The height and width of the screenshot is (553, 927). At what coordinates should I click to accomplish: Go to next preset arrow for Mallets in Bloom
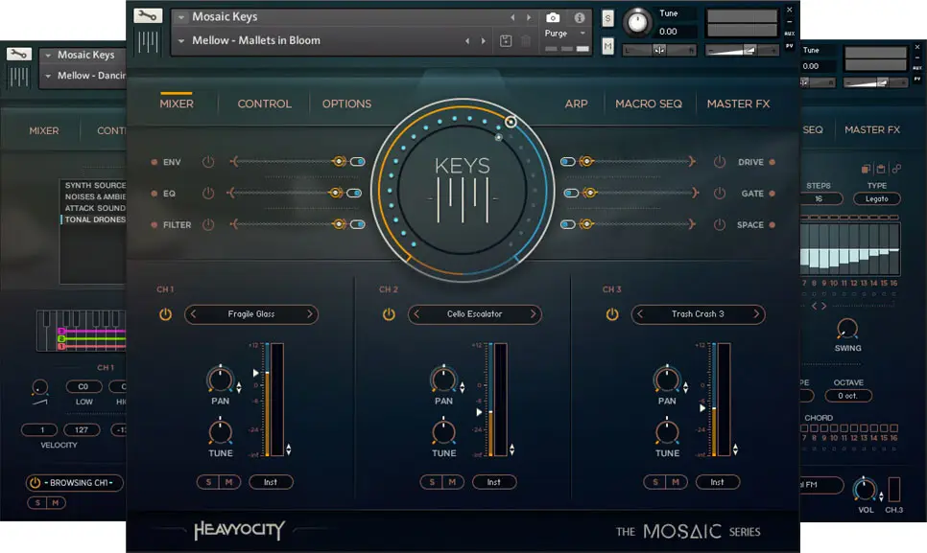click(483, 40)
